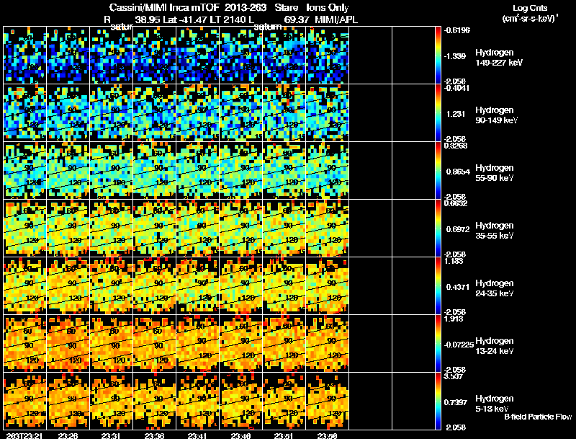The height and width of the screenshot is (439, 576).
Task: Click the '1.183' color scale value
Action: 454,262
